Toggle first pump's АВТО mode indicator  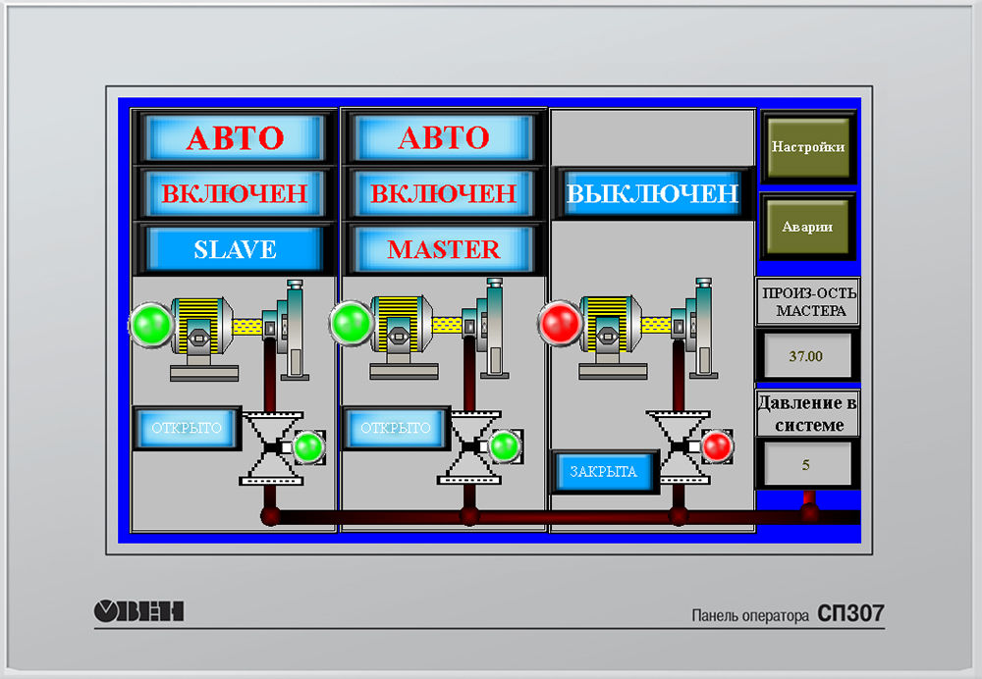235,137
